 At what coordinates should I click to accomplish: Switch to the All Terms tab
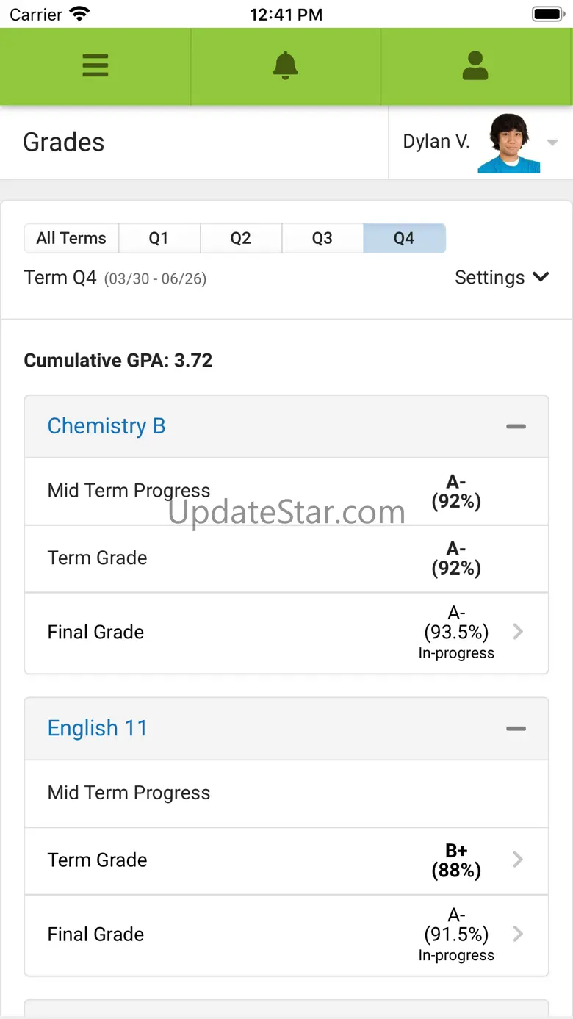pos(71,238)
